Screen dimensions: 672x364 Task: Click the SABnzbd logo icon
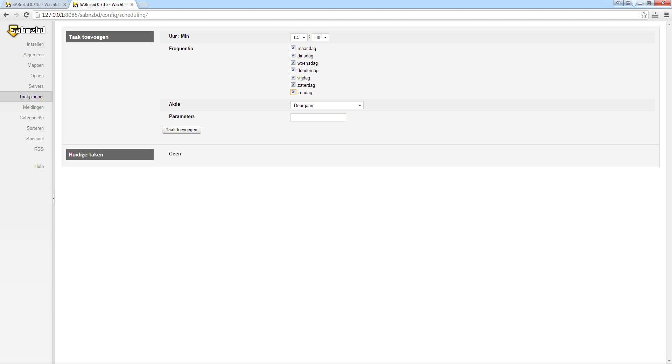tap(26, 30)
